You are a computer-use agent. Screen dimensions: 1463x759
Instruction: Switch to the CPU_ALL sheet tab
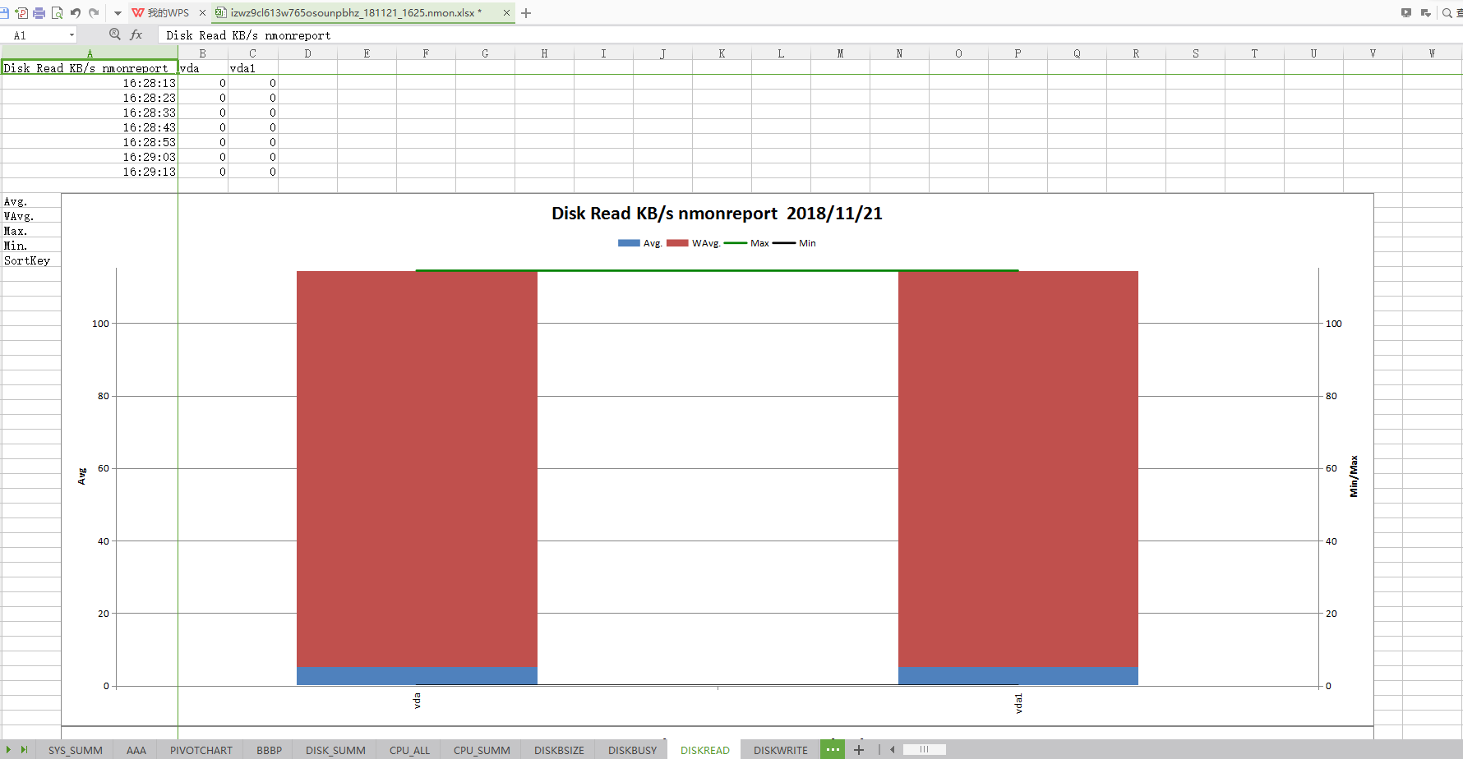coord(410,750)
